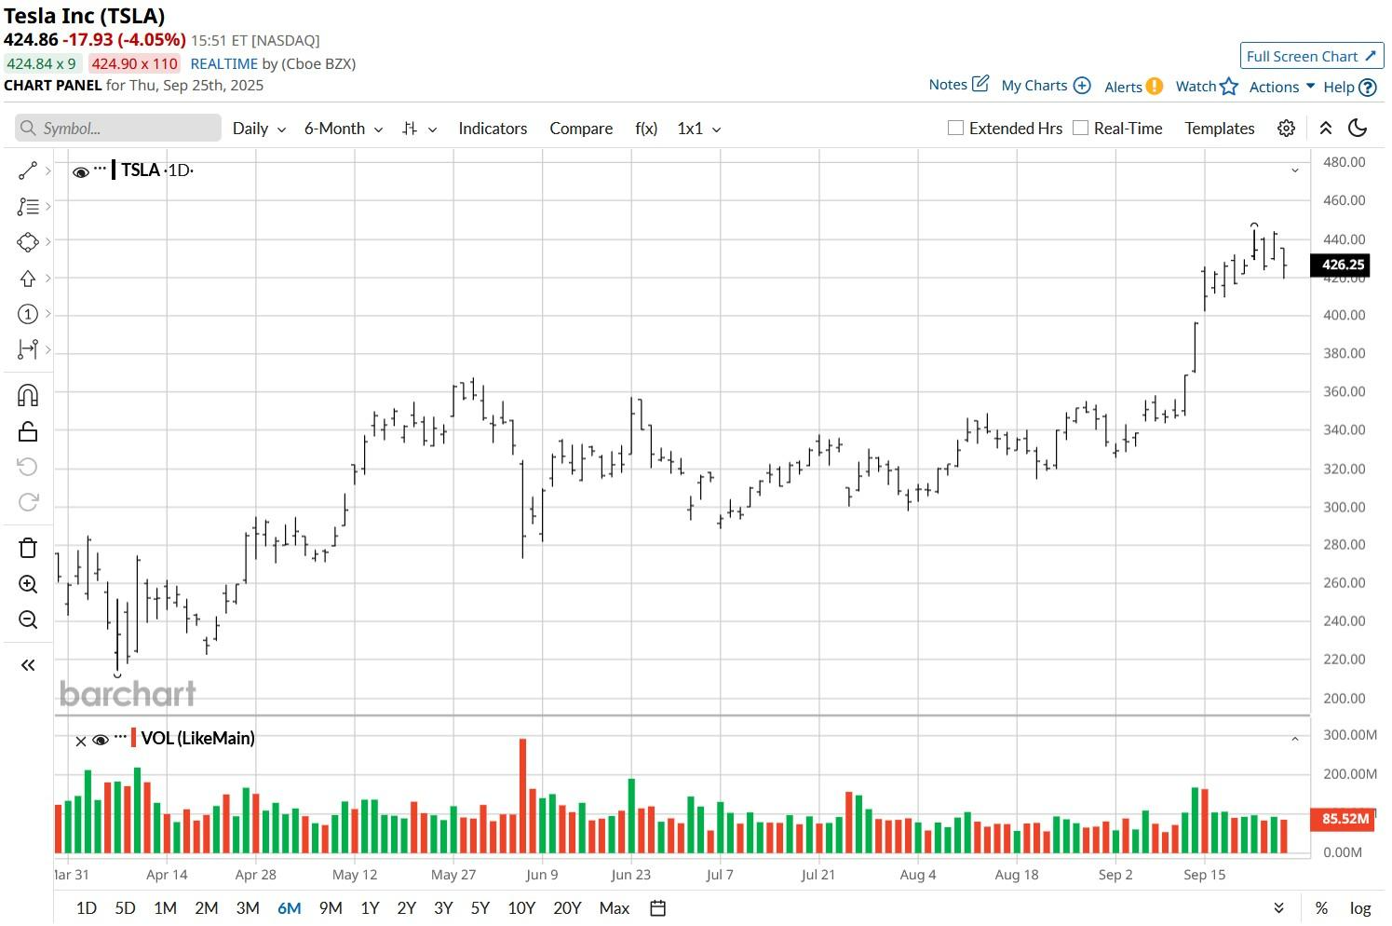
Task: Open the My Charts link
Action: [1034, 86]
